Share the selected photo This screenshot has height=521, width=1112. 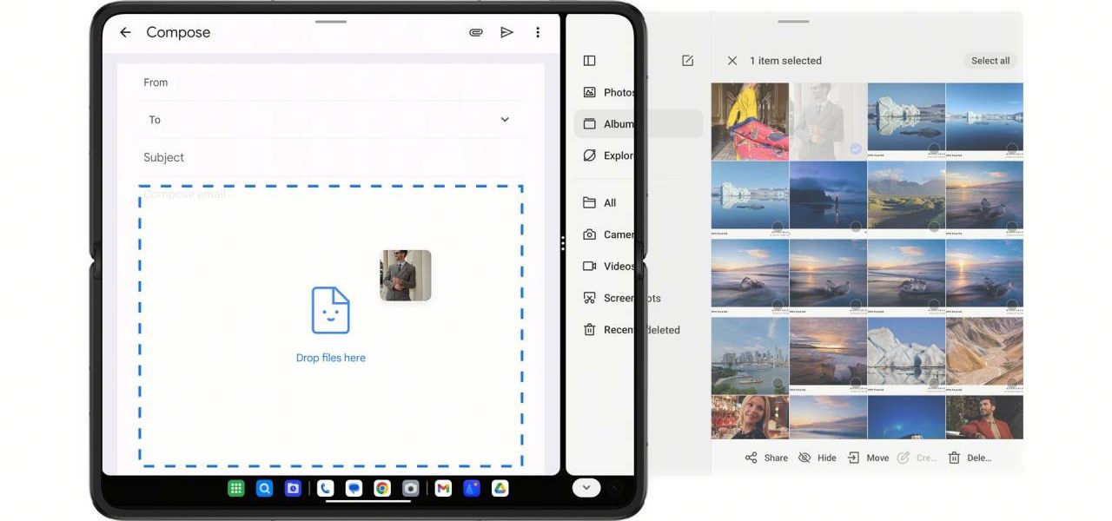[x=766, y=458]
